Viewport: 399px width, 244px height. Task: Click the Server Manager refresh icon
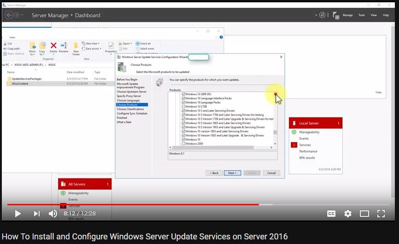click(x=322, y=15)
